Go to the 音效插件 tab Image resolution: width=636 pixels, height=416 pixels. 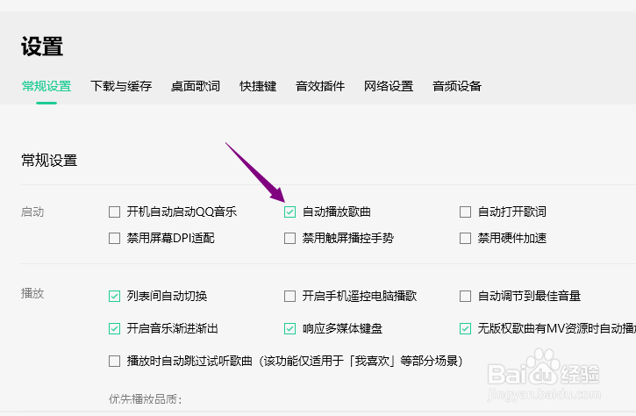320,86
